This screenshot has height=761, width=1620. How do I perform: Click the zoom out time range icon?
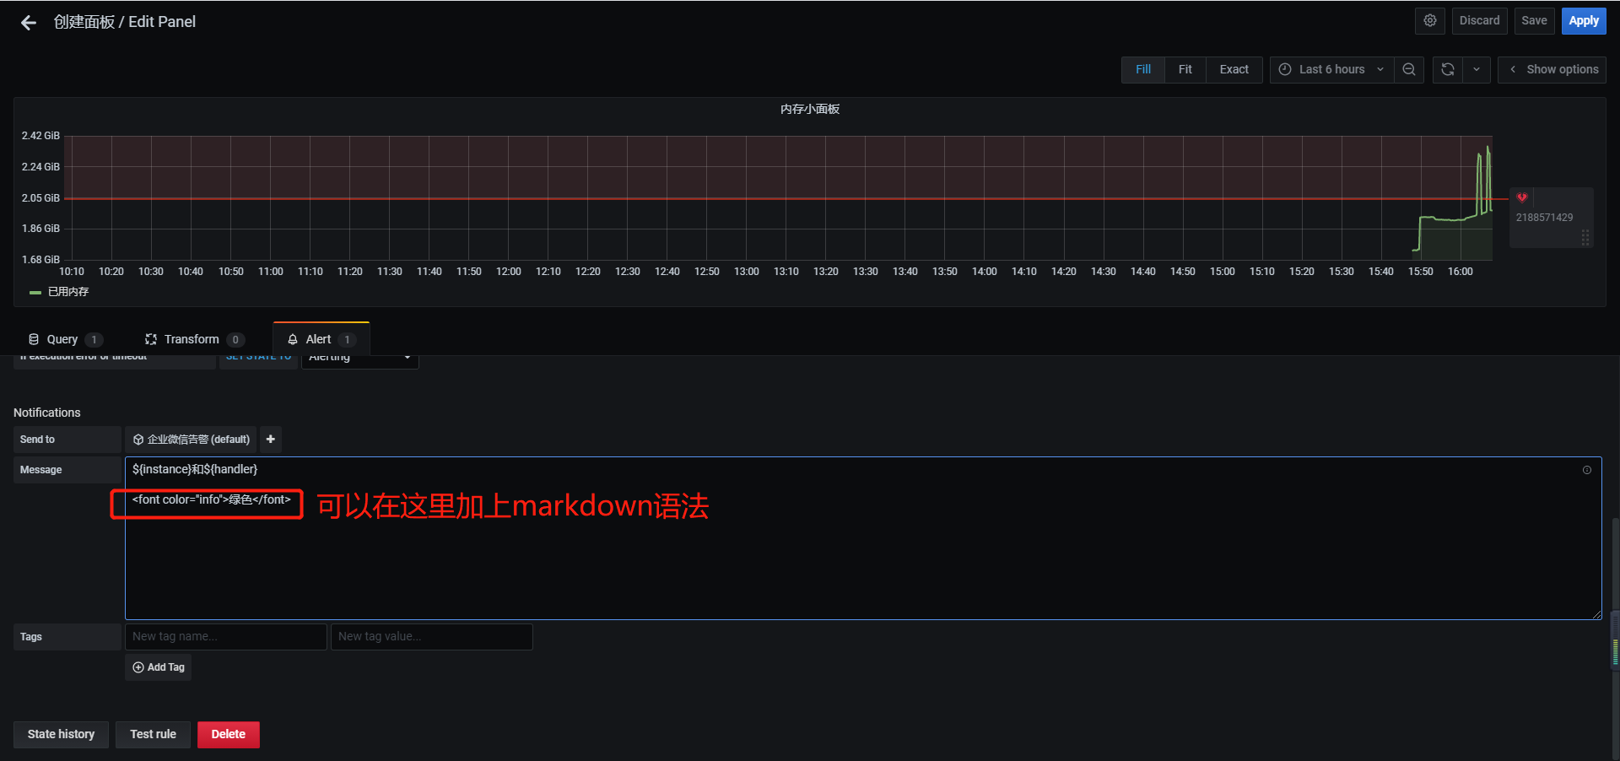coord(1409,70)
